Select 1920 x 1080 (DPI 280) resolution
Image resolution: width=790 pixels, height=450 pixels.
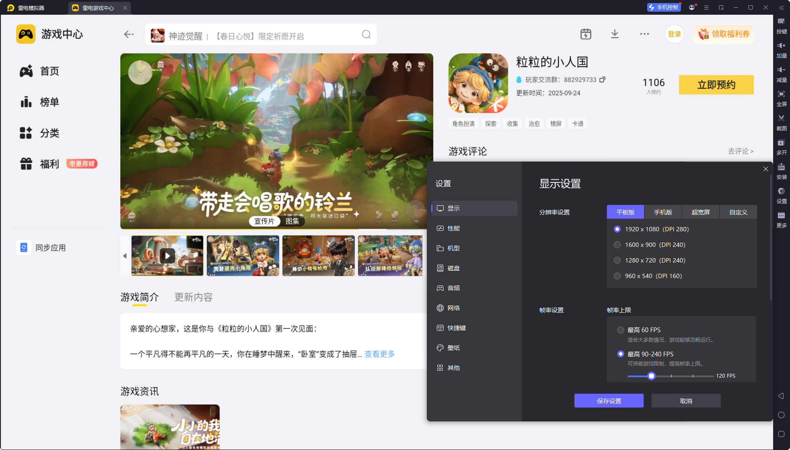pyautogui.click(x=651, y=229)
